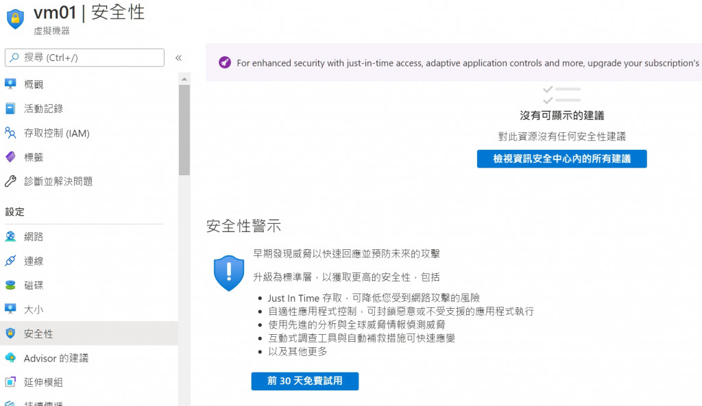Click 對此資源沒有任何安全性建議 text
This screenshot has height=406, width=702.
point(562,136)
